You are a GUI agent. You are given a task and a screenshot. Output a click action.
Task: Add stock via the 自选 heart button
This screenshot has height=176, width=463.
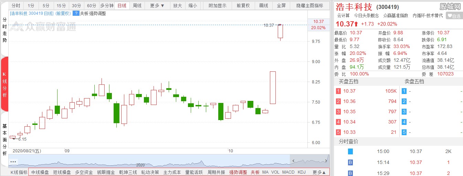[x=454, y=16]
